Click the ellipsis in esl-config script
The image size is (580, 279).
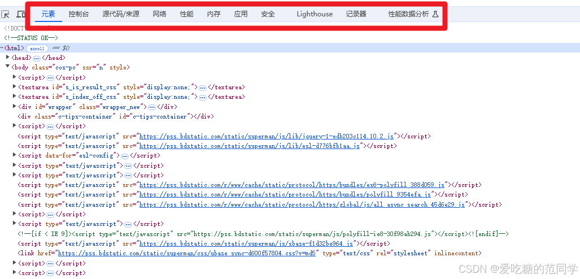point(125,156)
